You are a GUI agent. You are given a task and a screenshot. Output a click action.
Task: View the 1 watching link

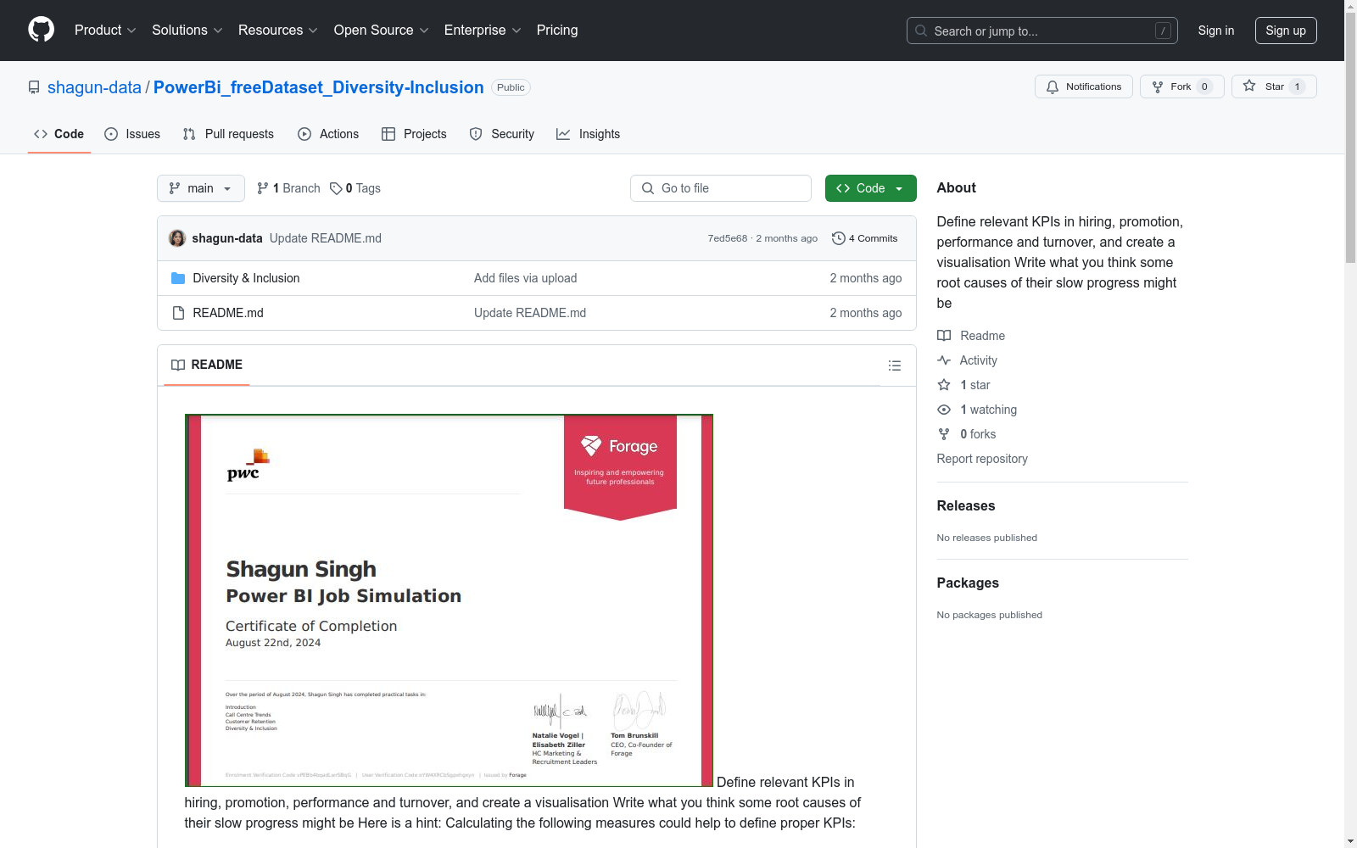click(977, 410)
